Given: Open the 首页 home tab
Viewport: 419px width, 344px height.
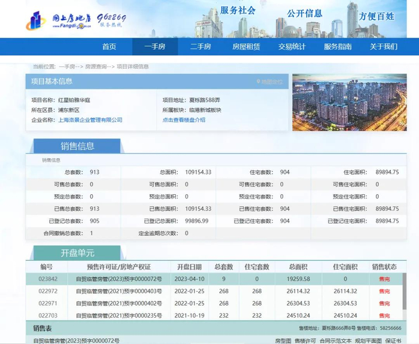Looking at the screenshot, I should 109,47.
